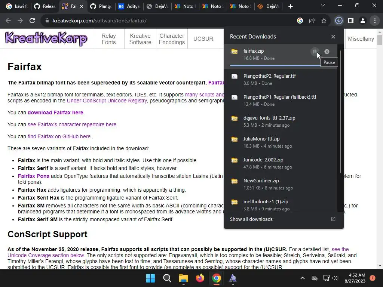This screenshot has width=383, height=287.
Task: Click the download Fairfax here link
Action: coord(55,112)
